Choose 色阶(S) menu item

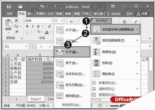[x=115, y=63]
